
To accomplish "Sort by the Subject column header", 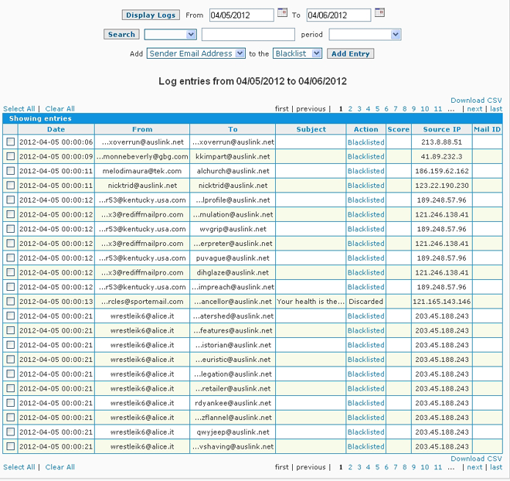I will (x=311, y=129).
